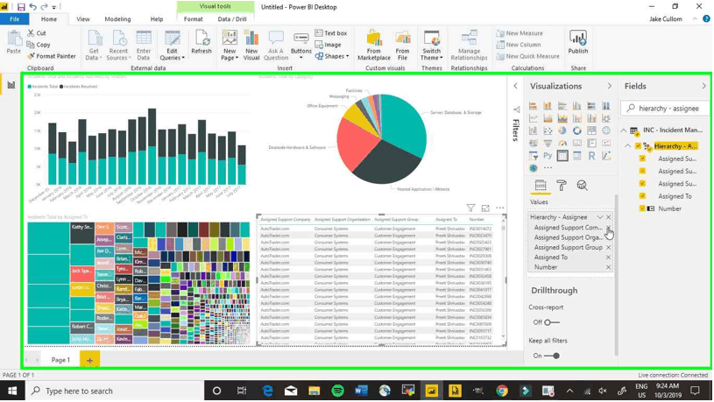Remove Number field from Values well
Screen dimensions: 714x402
608,267
